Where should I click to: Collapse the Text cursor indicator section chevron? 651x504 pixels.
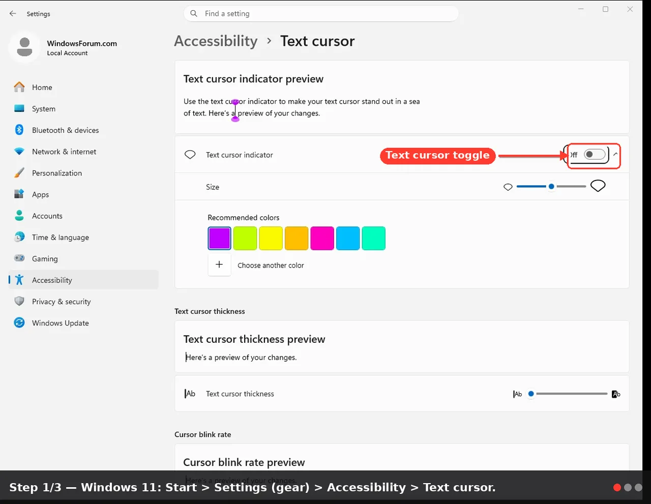click(x=615, y=154)
